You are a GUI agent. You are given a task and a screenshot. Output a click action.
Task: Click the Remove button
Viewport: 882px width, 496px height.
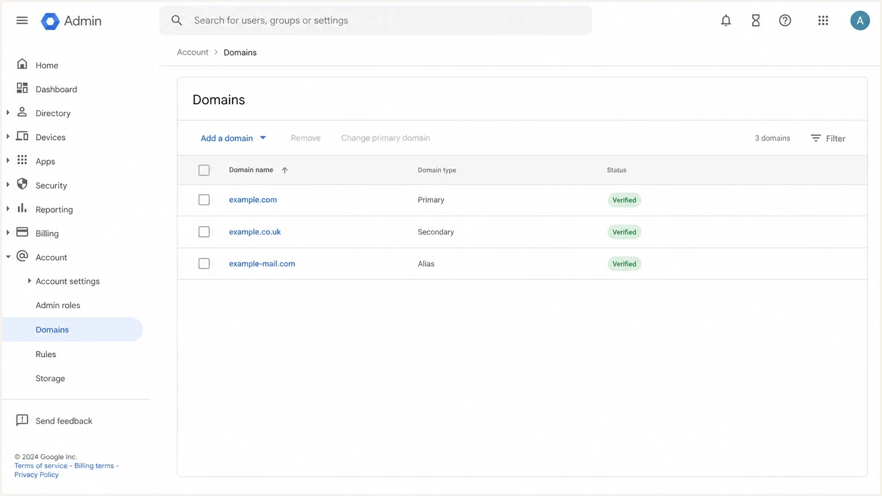coord(305,138)
